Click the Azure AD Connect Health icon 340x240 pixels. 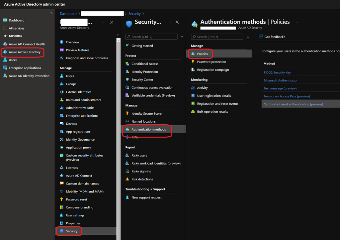click(x=5, y=44)
